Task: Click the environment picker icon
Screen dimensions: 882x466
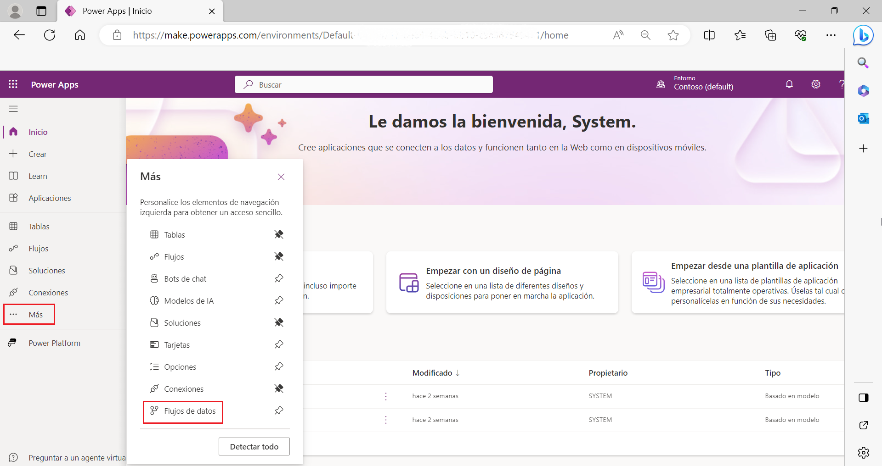Action: pyautogui.click(x=661, y=84)
